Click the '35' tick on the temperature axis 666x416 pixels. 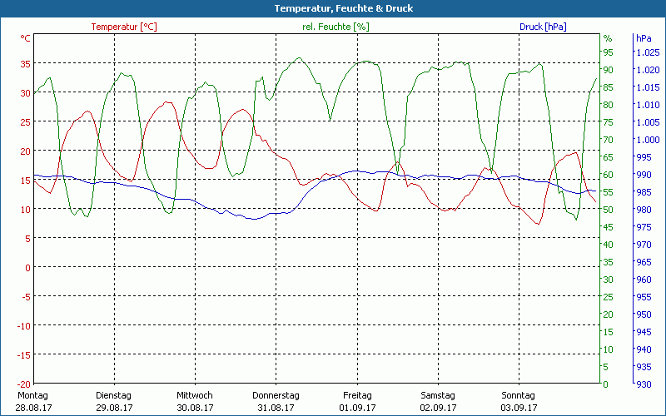pyautogui.click(x=26, y=64)
